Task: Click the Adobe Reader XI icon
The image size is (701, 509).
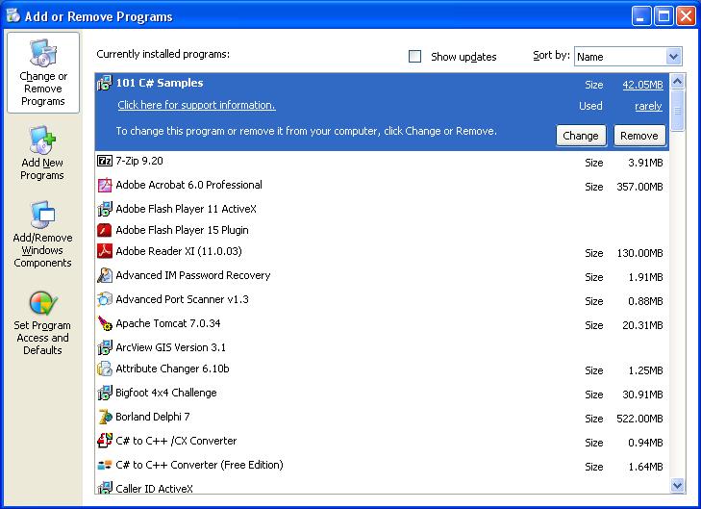Action: coord(105,251)
